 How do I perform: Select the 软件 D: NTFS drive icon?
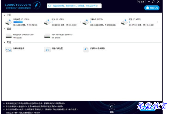coord(47,22)
